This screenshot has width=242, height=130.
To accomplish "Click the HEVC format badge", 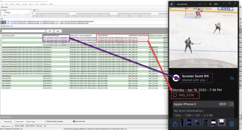I will [x=222, y=104].
